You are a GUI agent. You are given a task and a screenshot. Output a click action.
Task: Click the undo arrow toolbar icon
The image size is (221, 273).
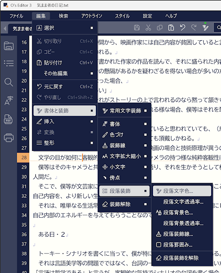183,27
